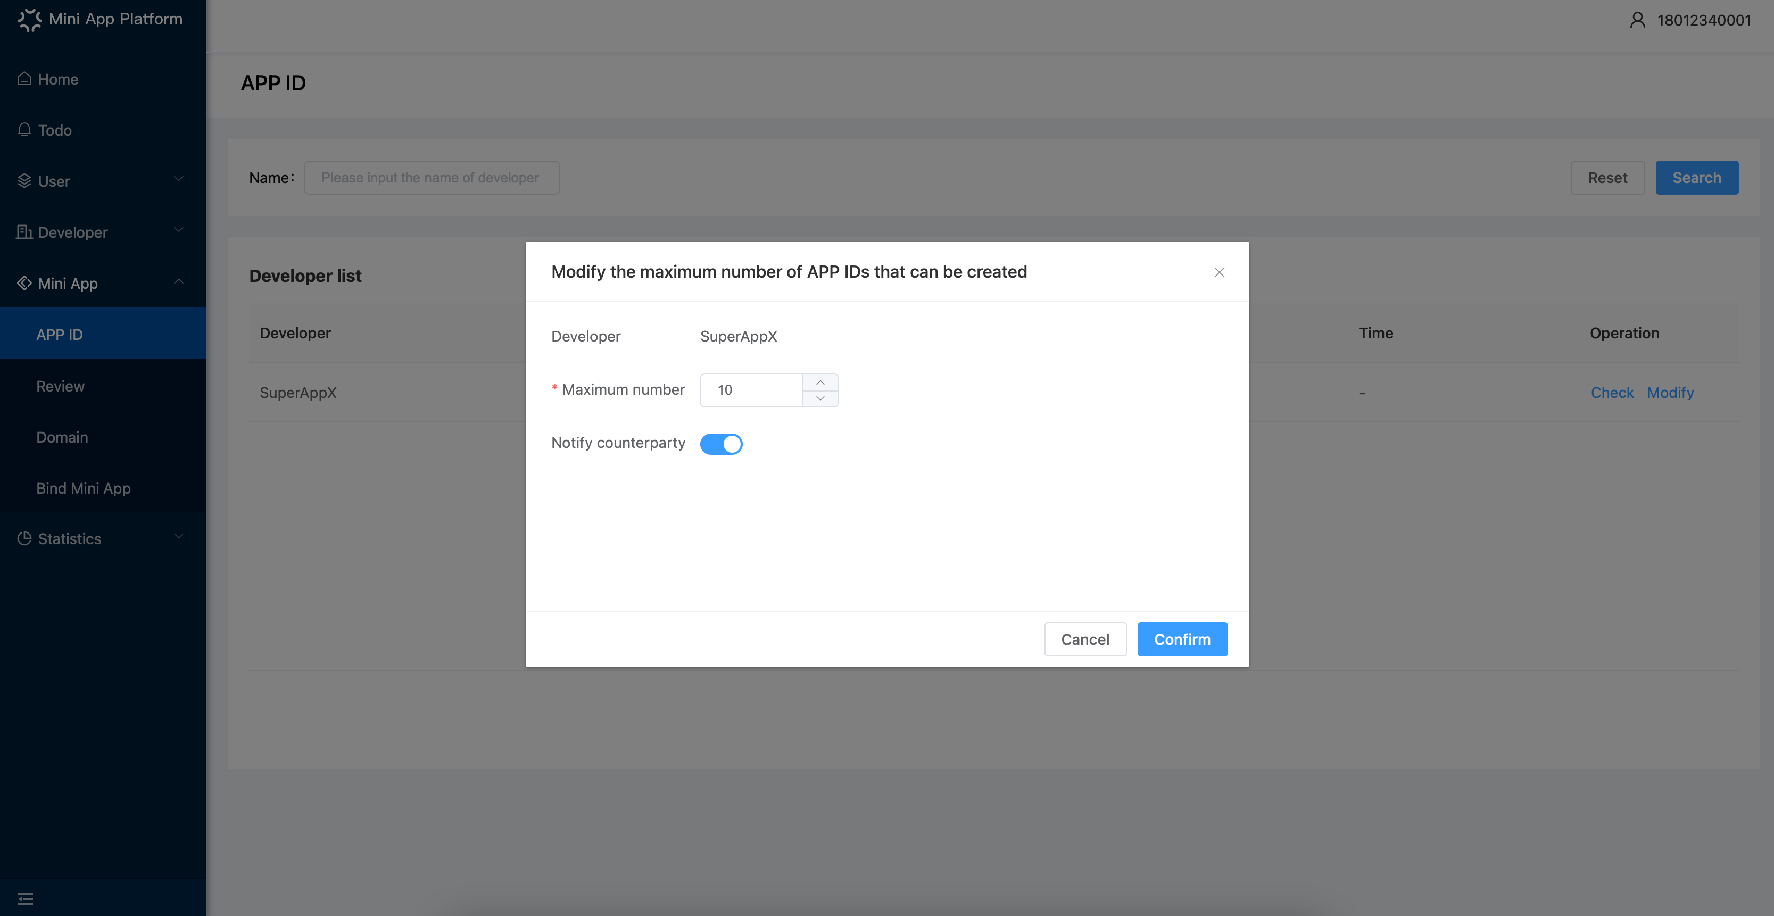
Task: Toggle the Notify counterparty switch
Action: [x=721, y=444]
